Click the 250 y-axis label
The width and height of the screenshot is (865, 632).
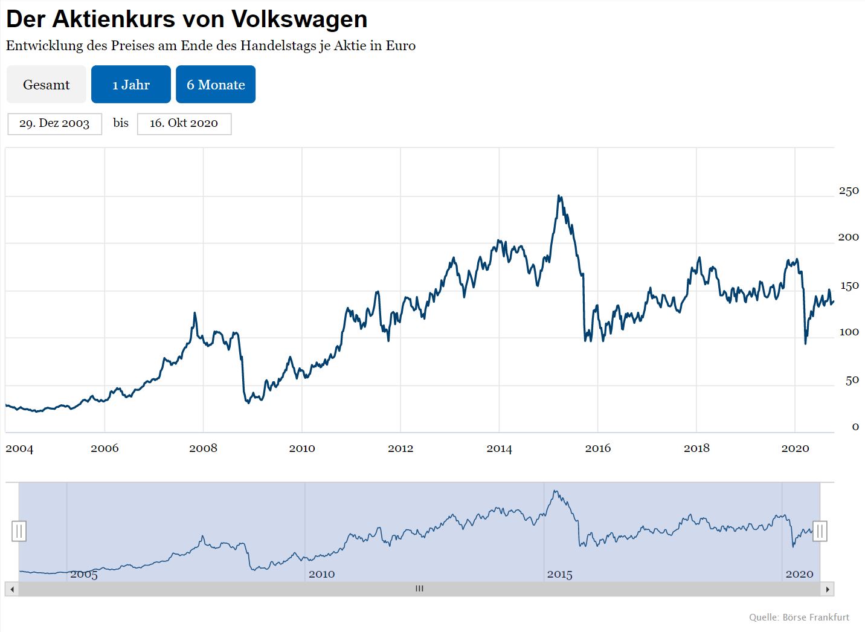(x=849, y=191)
